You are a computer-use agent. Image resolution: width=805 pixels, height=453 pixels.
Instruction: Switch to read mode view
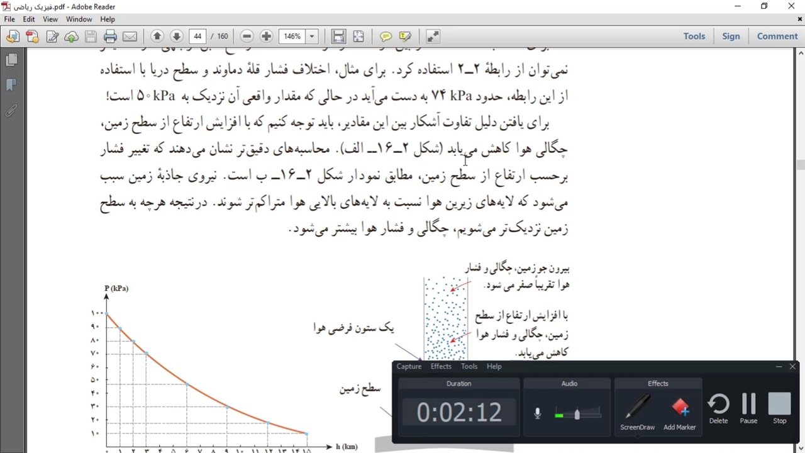(x=433, y=36)
